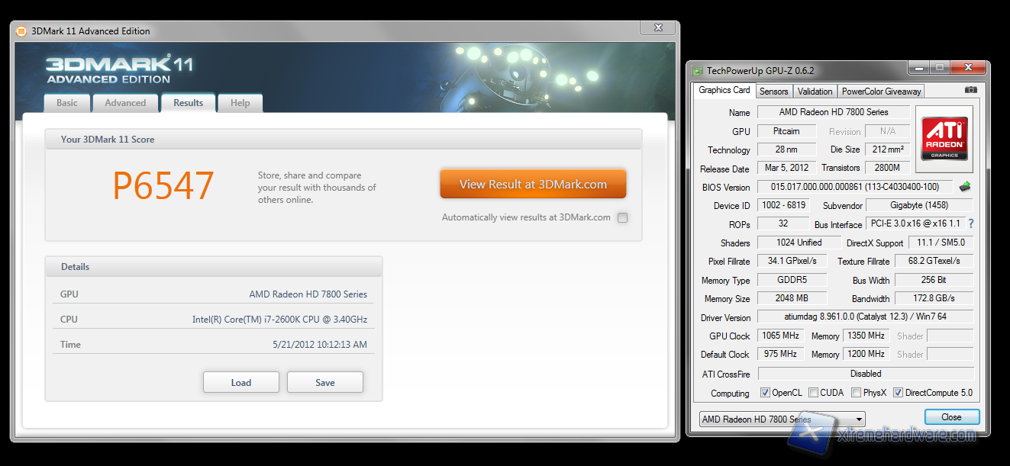1010x466 pixels.
Task: Toggle the OpenCL checkbox
Action: click(765, 393)
